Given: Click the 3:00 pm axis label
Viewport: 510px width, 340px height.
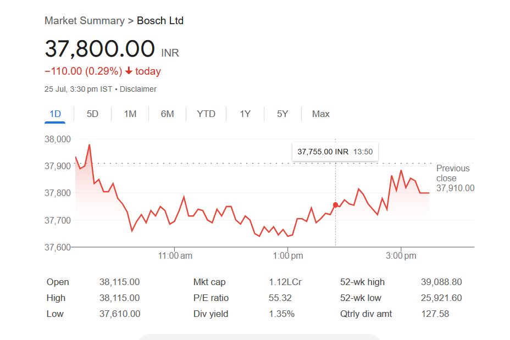Looking at the screenshot, I should tap(401, 255).
